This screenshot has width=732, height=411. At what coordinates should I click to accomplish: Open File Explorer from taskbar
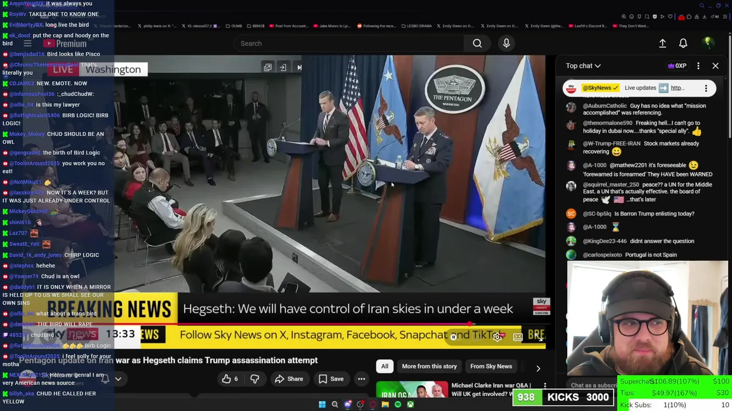click(385, 405)
